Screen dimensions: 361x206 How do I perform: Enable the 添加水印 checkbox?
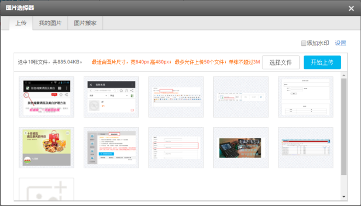[x=304, y=43]
